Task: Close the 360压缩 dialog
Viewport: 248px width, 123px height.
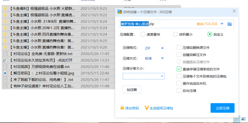Action: [x=234, y=11]
